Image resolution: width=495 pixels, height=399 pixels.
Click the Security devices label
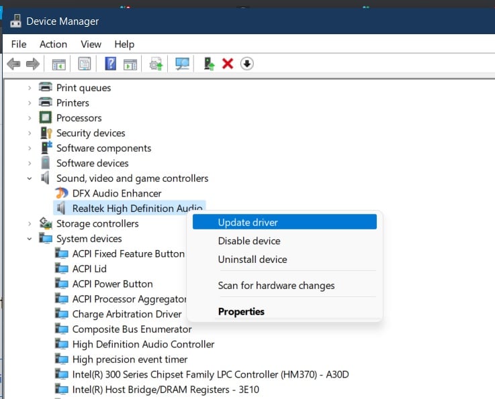click(x=91, y=133)
